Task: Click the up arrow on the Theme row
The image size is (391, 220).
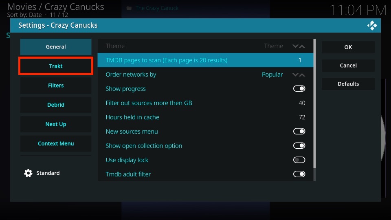Action: click(302, 46)
